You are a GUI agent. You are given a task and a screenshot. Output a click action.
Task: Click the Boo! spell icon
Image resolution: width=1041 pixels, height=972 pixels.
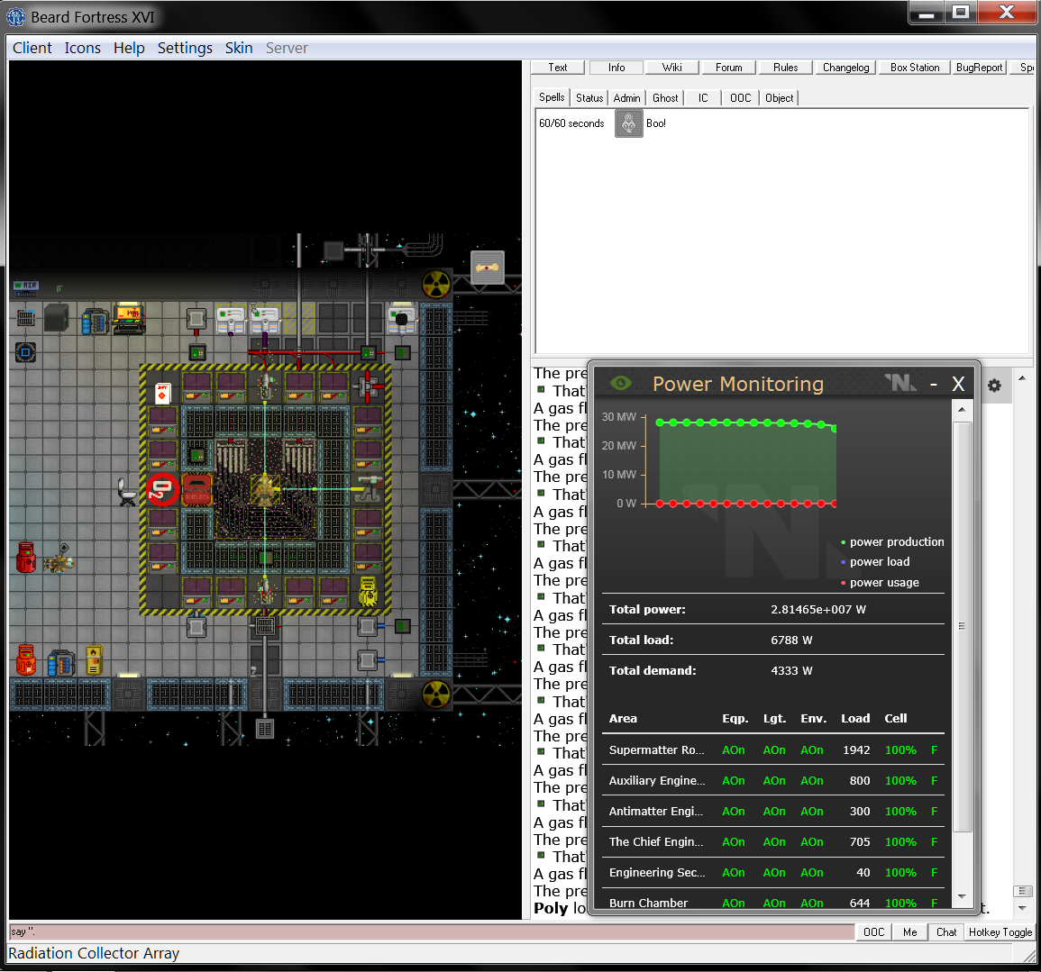click(x=628, y=123)
